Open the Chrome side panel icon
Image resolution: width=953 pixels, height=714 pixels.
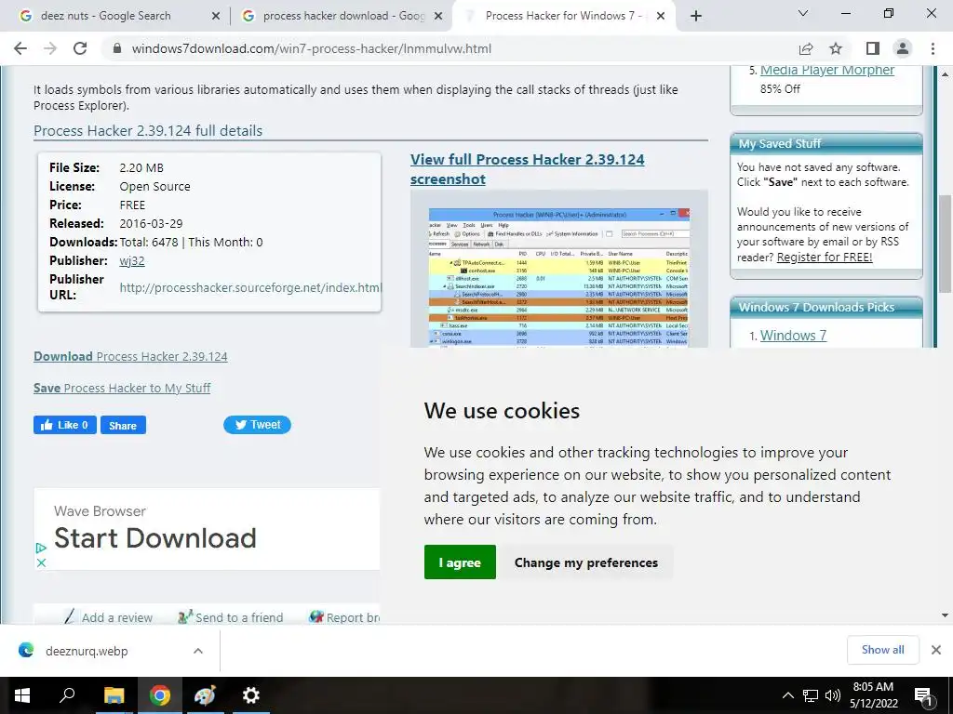tap(873, 48)
